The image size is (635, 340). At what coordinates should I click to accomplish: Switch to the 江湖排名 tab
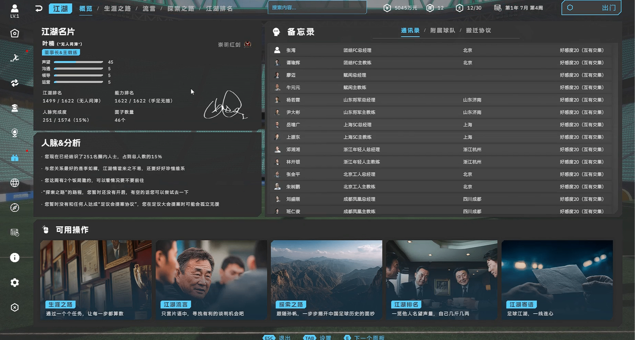coord(219,9)
